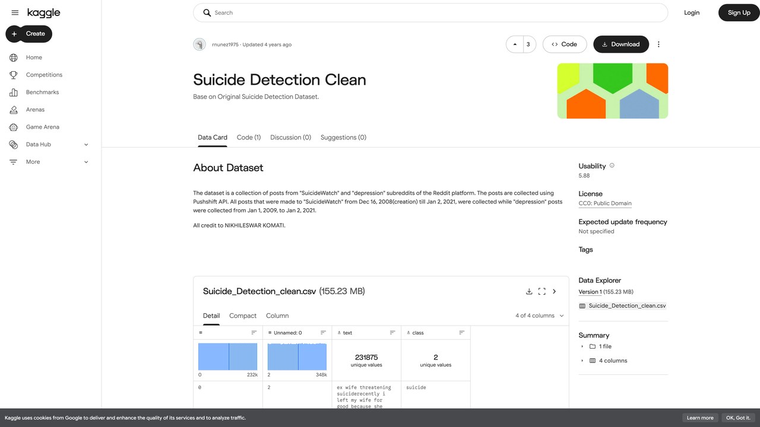Image resolution: width=760 pixels, height=427 pixels.
Task: Upvote the dataset with the arrow button
Action: pyautogui.click(x=515, y=44)
